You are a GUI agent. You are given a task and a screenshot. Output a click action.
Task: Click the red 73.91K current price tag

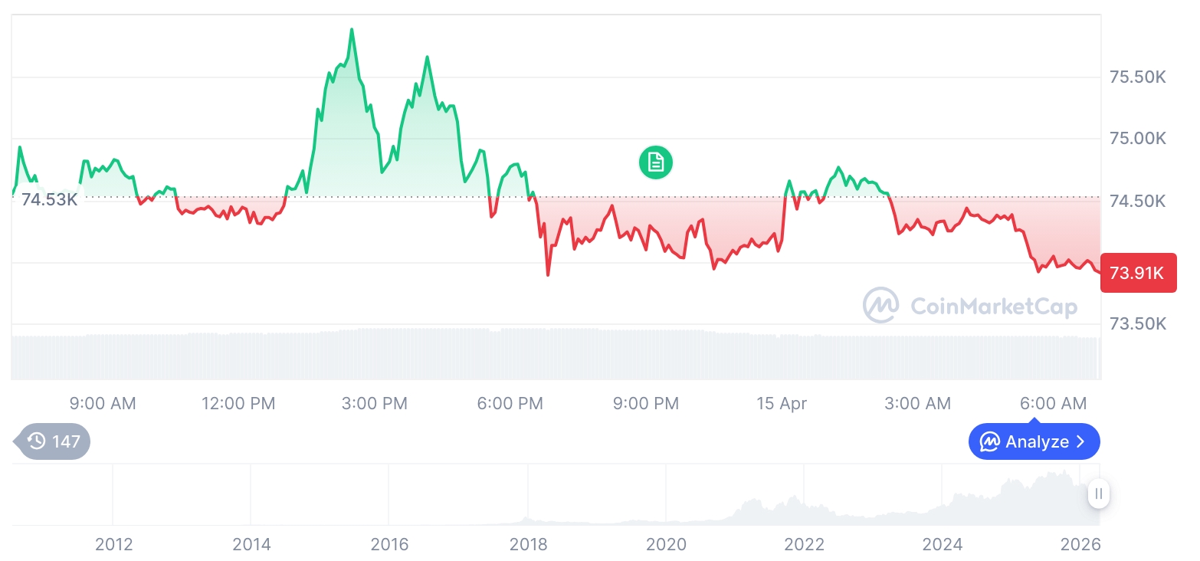(1137, 273)
